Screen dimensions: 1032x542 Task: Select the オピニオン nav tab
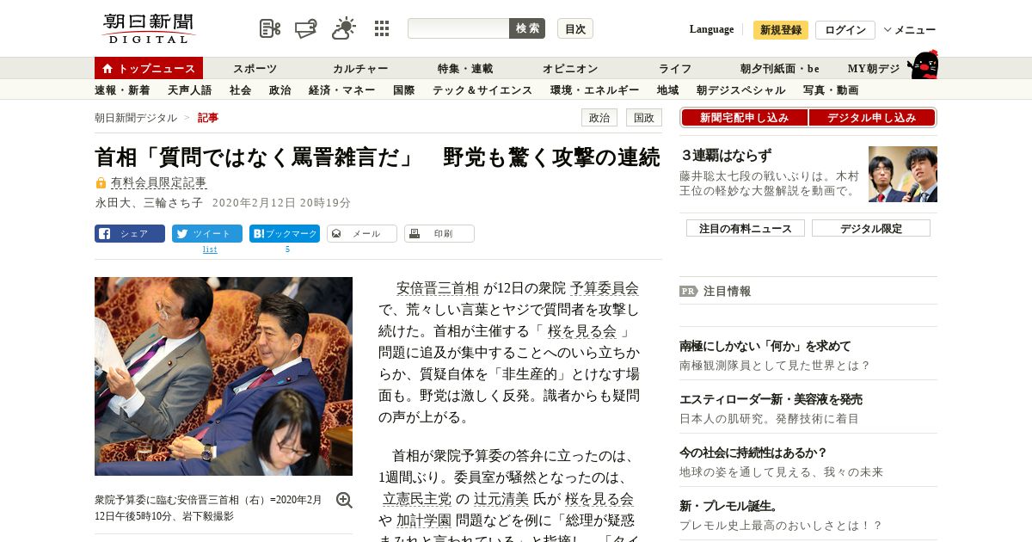click(x=570, y=68)
